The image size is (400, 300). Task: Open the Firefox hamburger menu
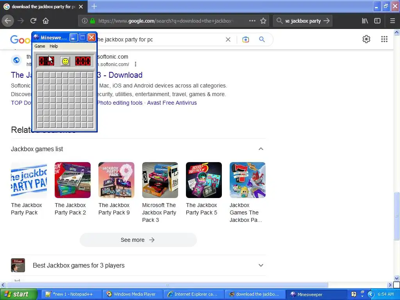393,21
